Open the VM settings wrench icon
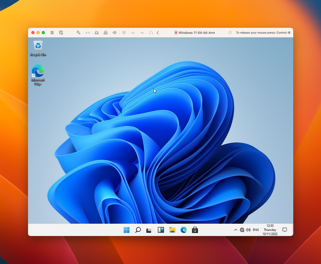This screenshot has width=321, height=264. pyautogui.click(x=78, y=33)
